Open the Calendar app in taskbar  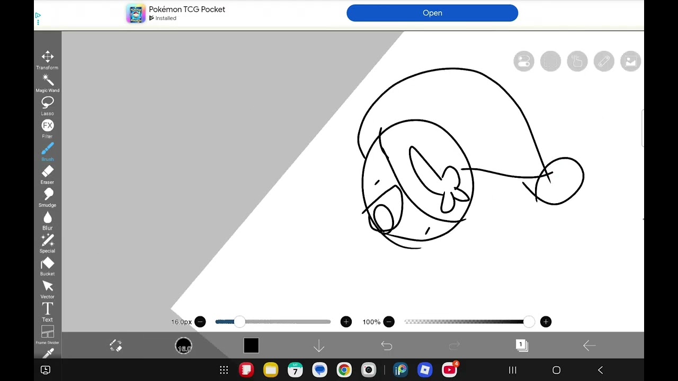[295, 370]
